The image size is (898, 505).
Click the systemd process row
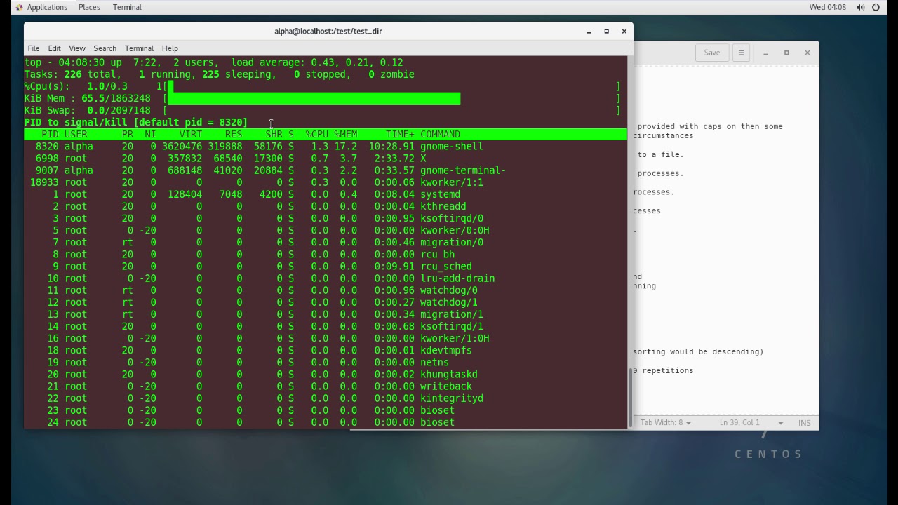point(326,194)
